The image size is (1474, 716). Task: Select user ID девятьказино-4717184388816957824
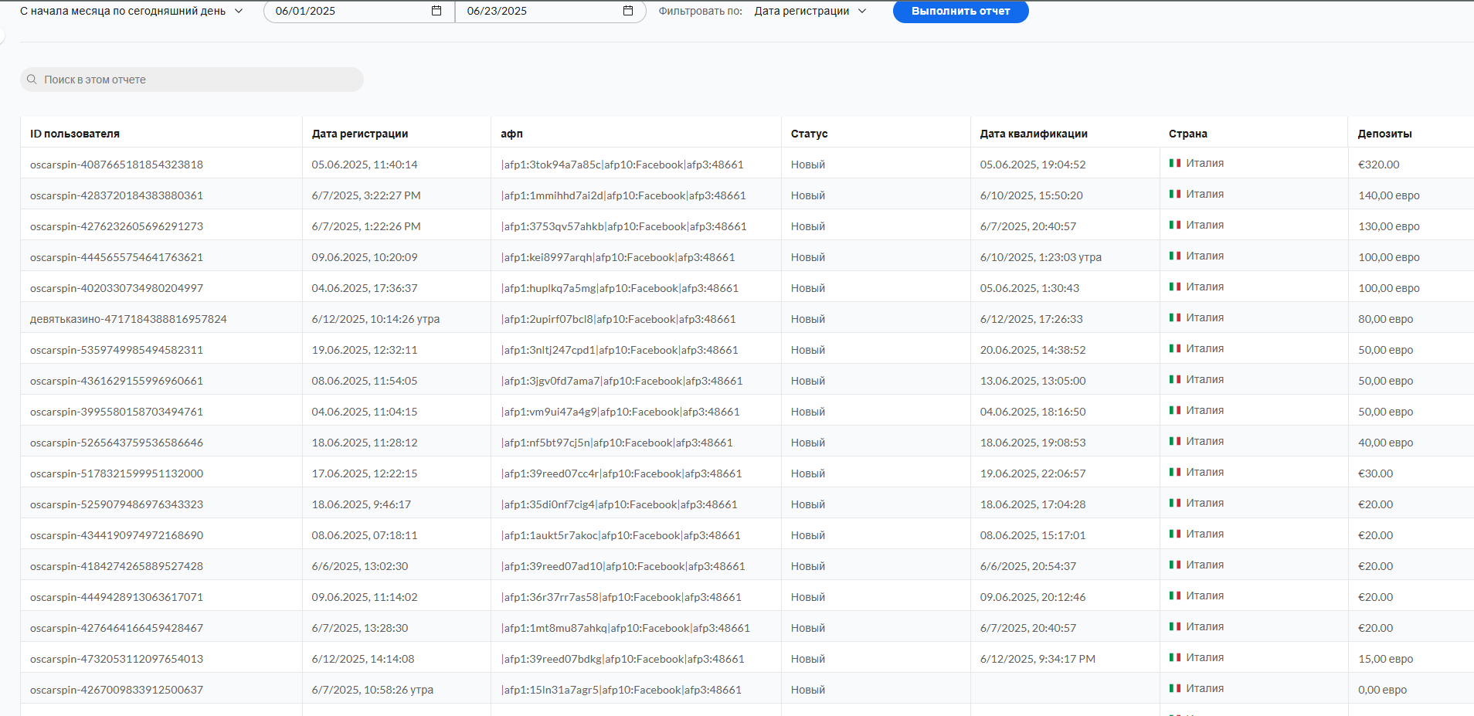[x=128, y=319]
